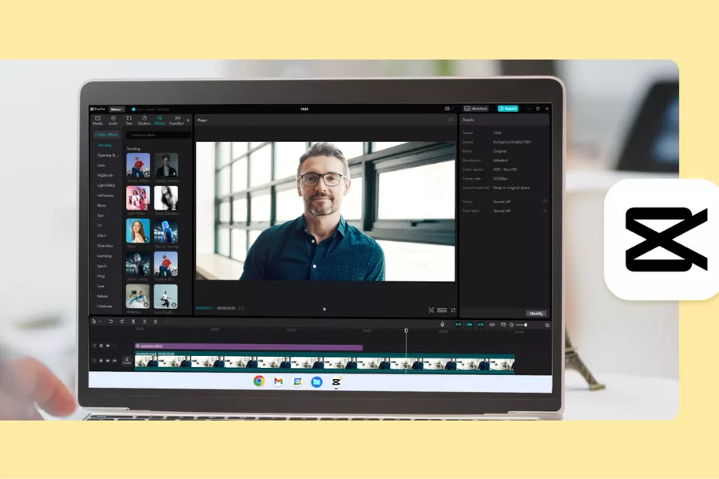The height and width of the screenshot is (479, 719).
Task: Mute the example.mp4 video track
Action: [114, 361]
